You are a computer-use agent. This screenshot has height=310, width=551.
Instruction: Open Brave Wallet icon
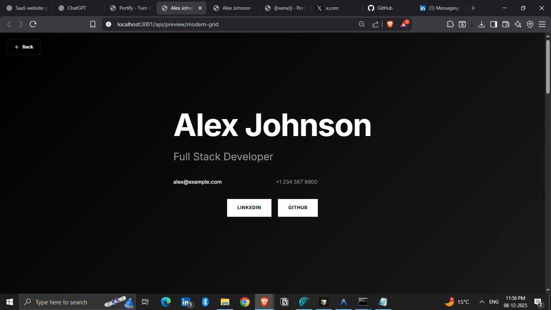(x=505, y=24)
